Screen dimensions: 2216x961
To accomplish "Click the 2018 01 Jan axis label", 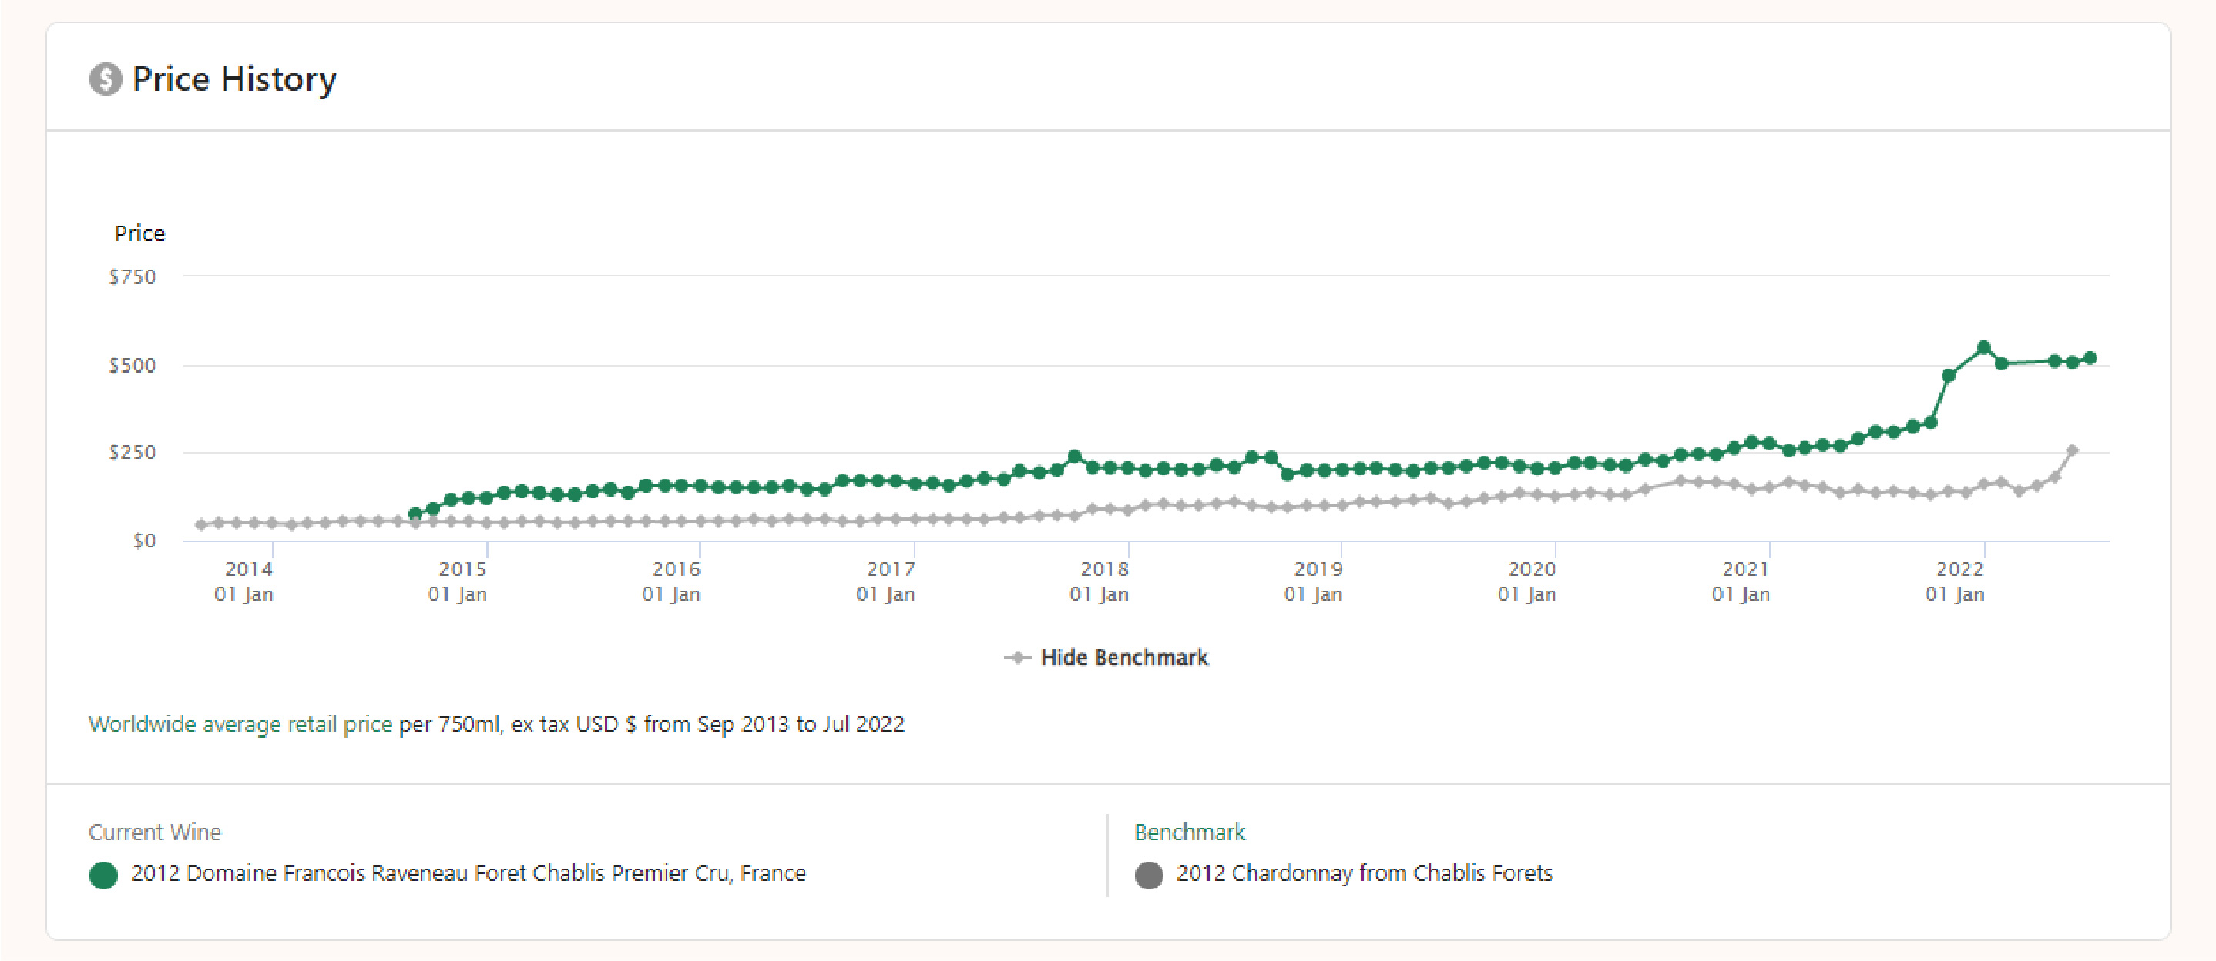I will click(x=1100, y=582).
